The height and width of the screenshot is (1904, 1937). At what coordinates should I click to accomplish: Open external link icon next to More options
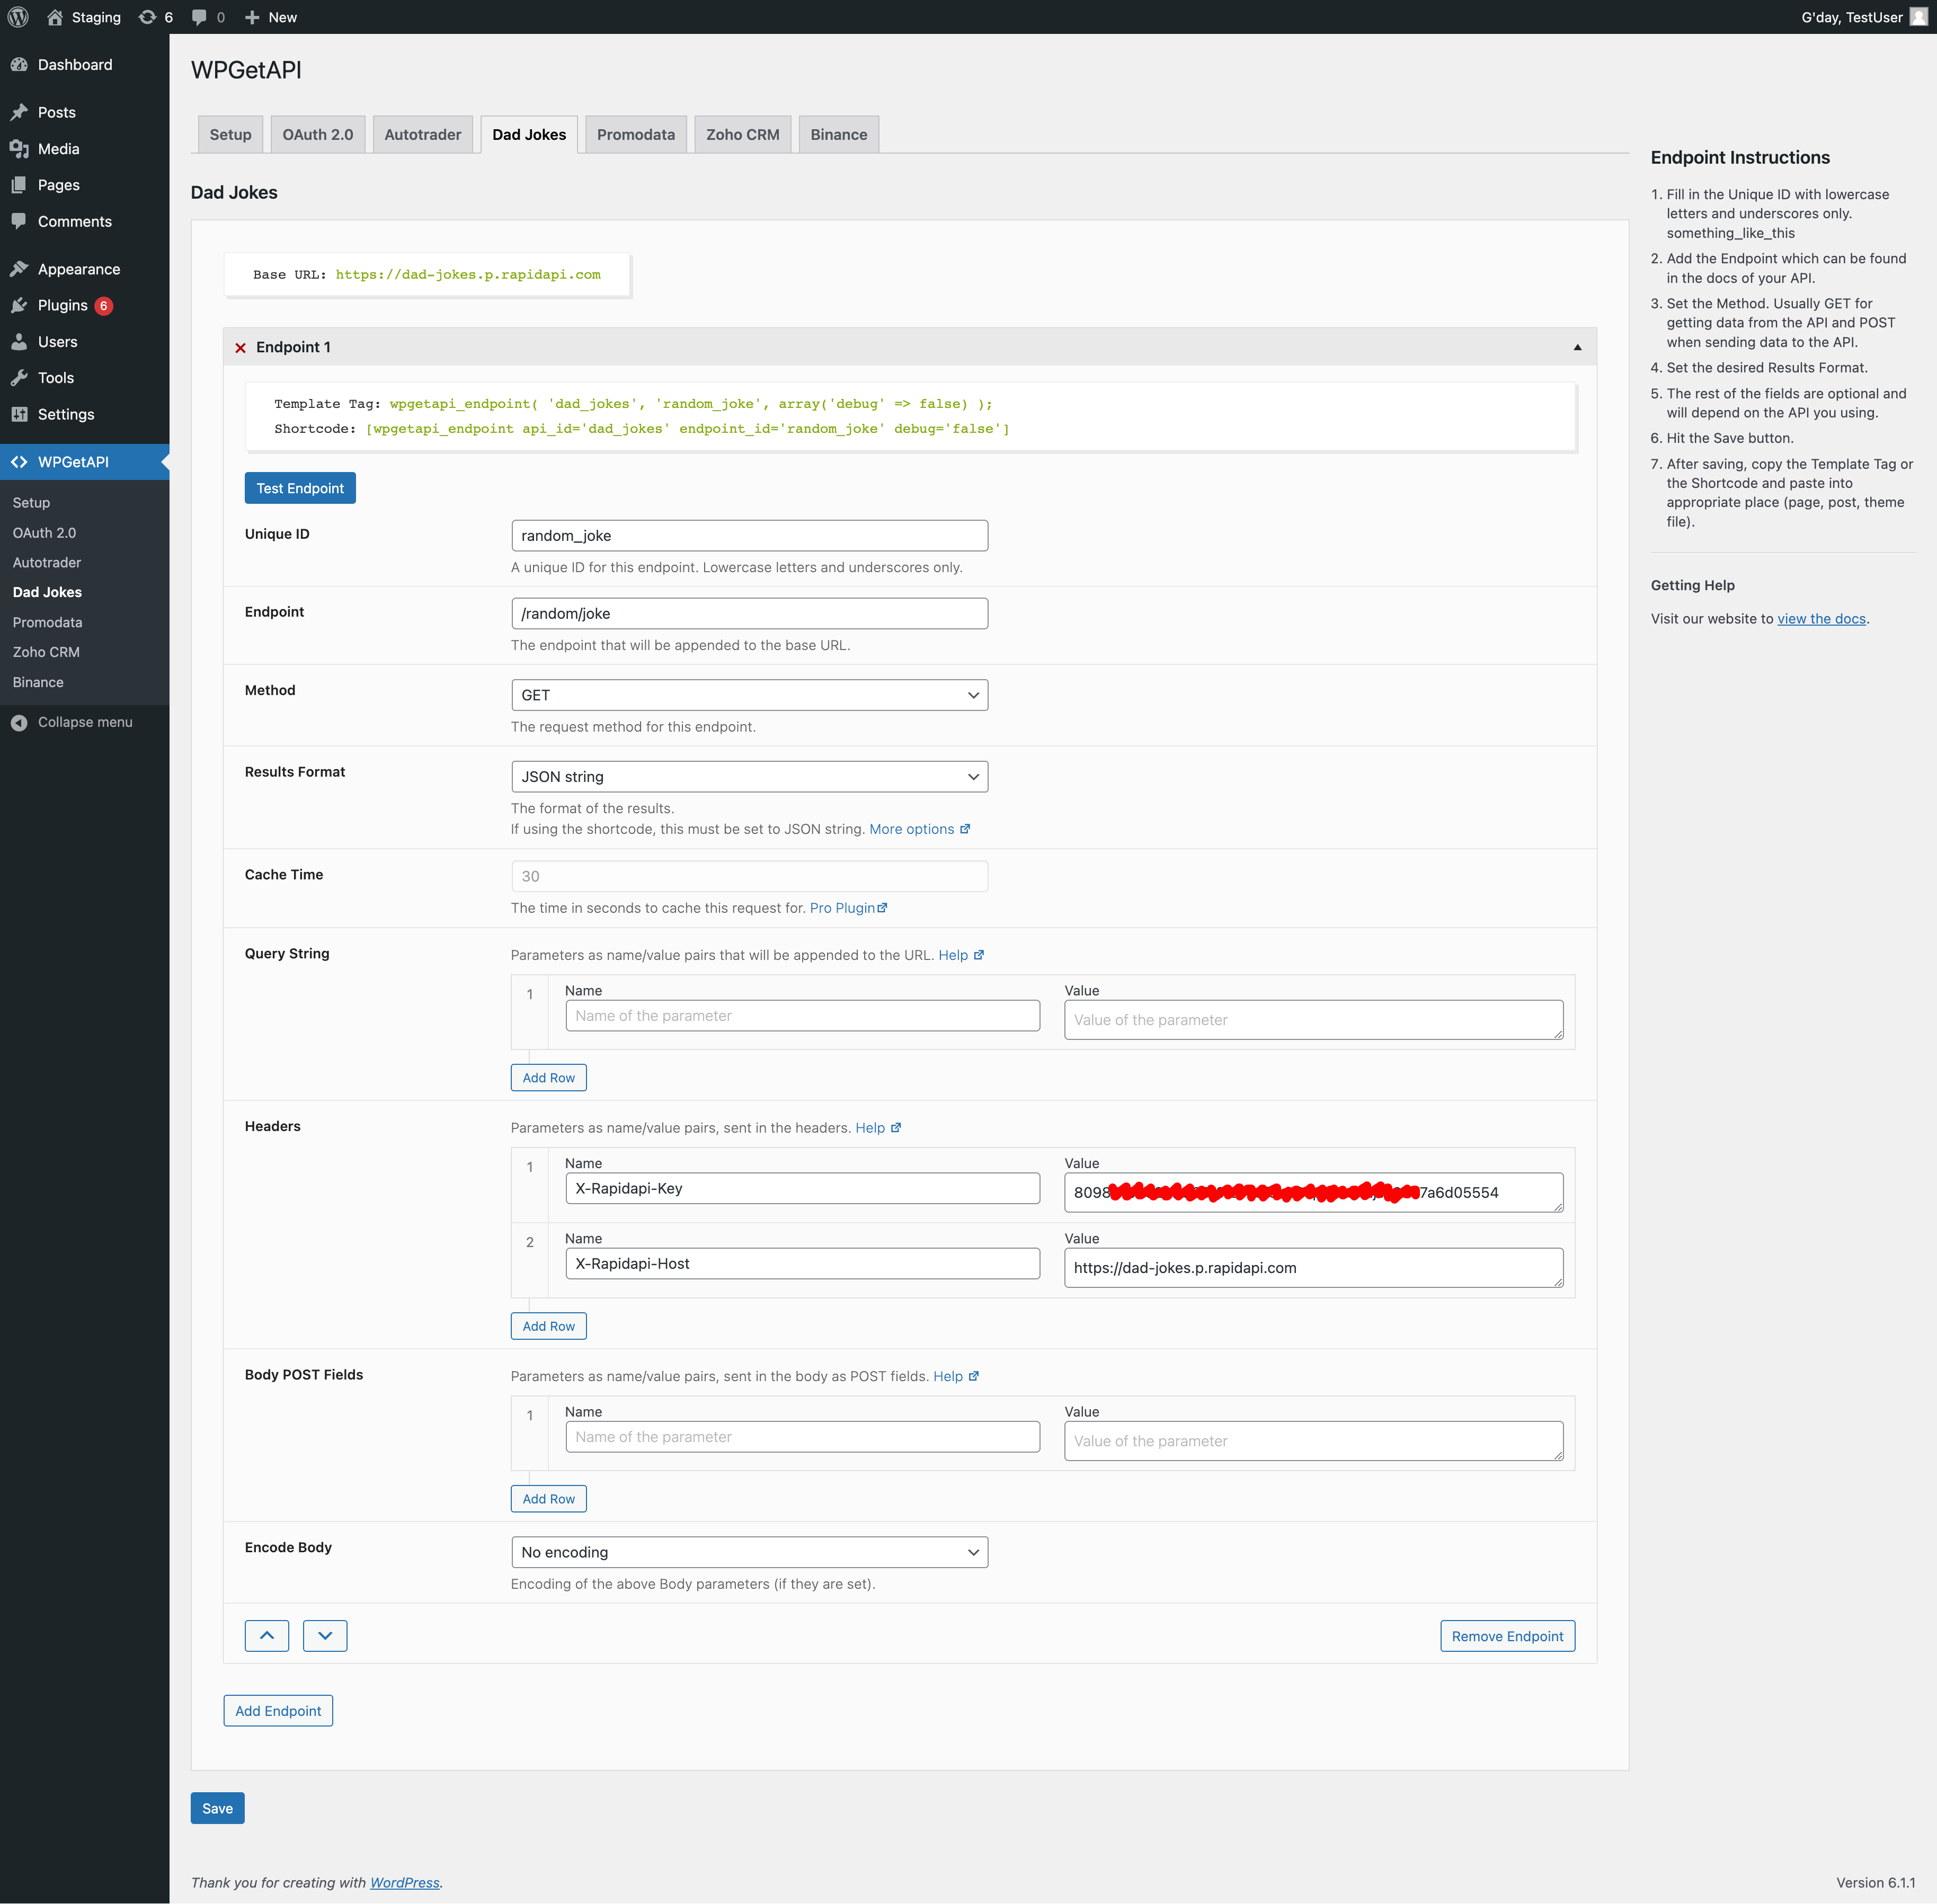[x=965, y=829]
